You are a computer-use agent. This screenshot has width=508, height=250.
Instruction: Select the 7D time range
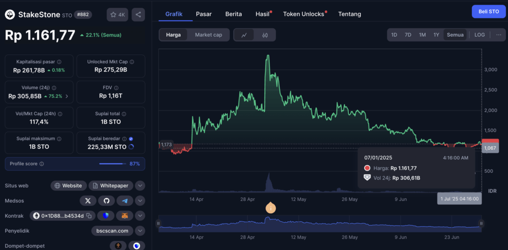click(x=408, y=35)
